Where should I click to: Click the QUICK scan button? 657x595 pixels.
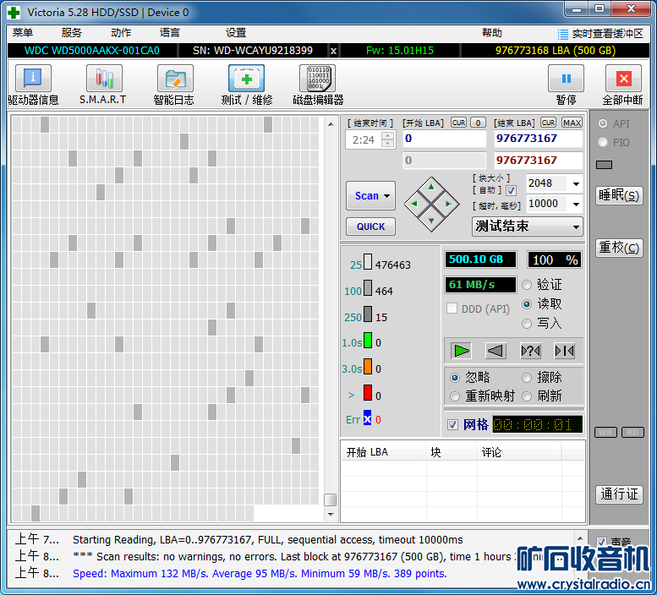pyautogui.click(x=370, y=227)
